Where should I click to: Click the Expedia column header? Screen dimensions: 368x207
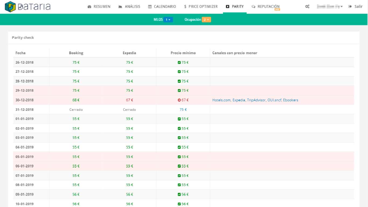point(129,53)
